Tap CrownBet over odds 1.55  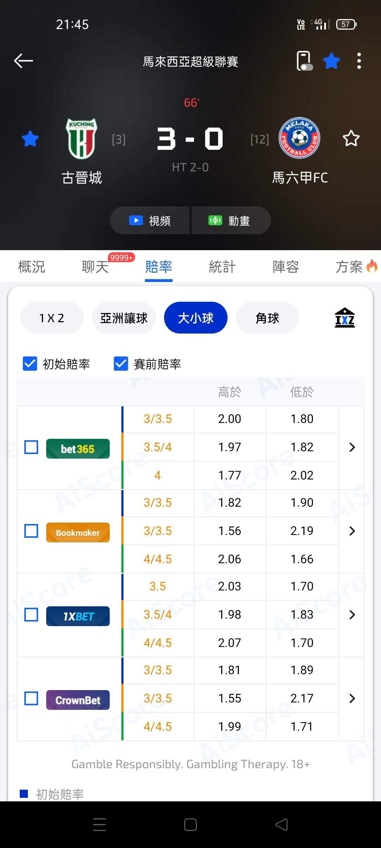[x=230, y=698]
